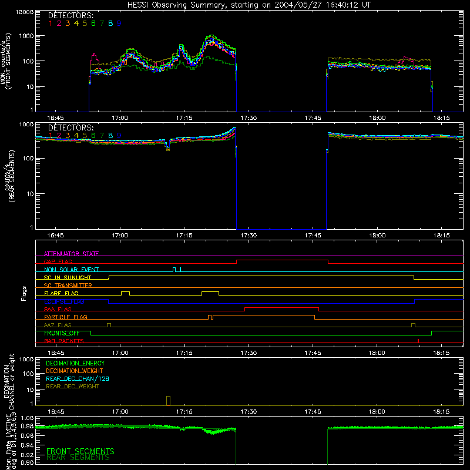Click the second FLARE_FLAG pulse near 17:21
The width and height of the screenshot is (470, 470).
(210, 293)
